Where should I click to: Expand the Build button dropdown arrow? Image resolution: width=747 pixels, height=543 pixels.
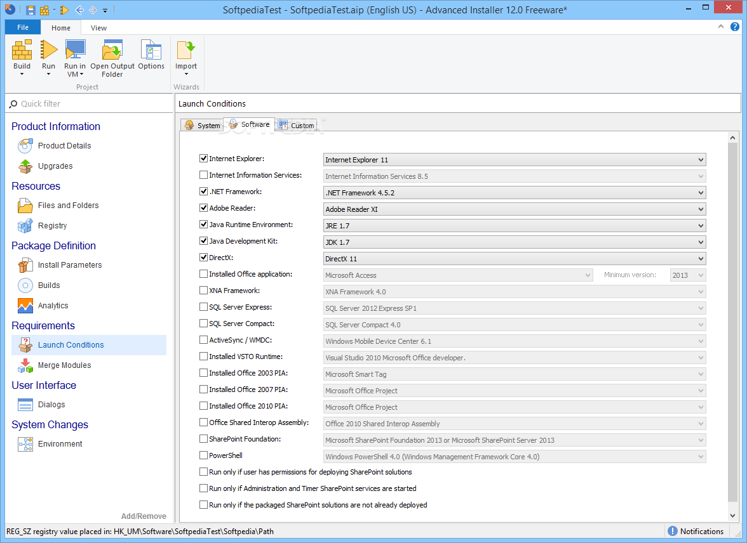[x=22, y=74]
